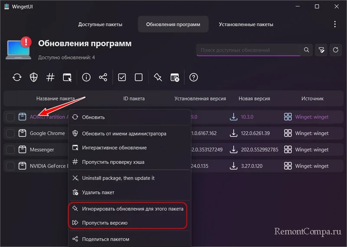The height and width of the screenshot is (247, 347).
Task: Click the winget source icon in the Messenger row
Action: 288,150
